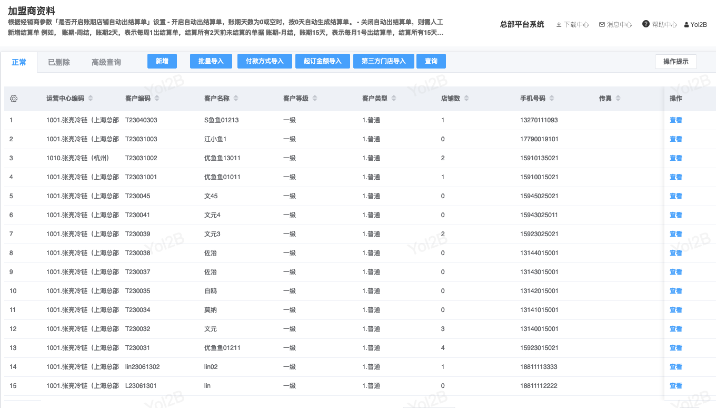Click the Yol2B user account icon
The width and height of the screenshot is (716, 408).
pos(687,25)
